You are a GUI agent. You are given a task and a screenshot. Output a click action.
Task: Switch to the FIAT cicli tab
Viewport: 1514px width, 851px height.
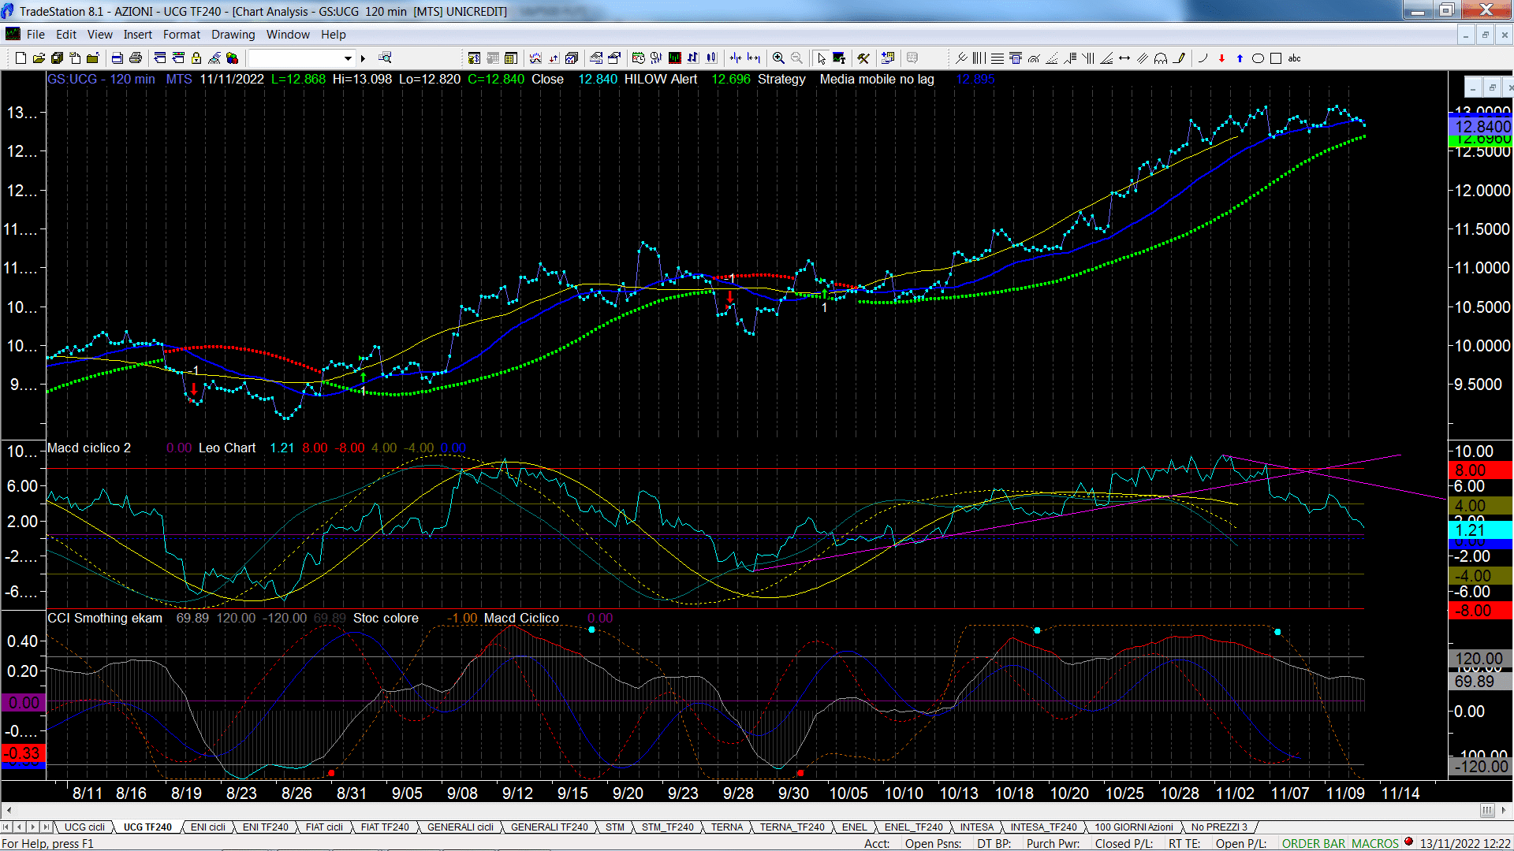324,827
